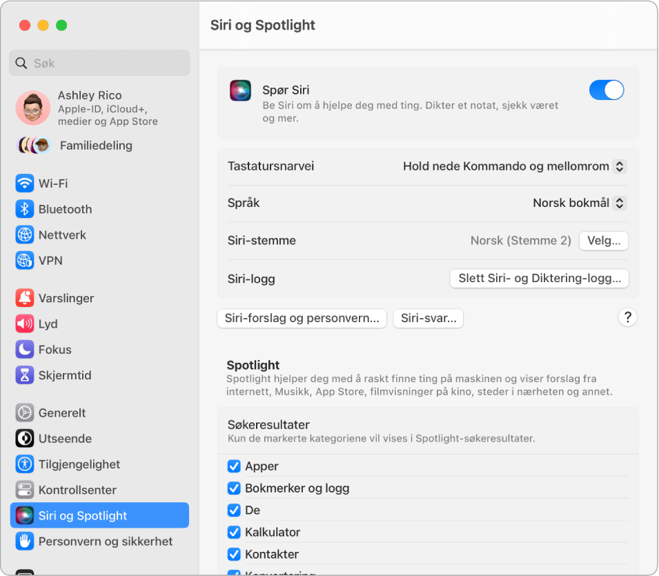Click Slett Siri- og Diktering-logg
The height and width of the screenshot is (576, 659).
539,279
